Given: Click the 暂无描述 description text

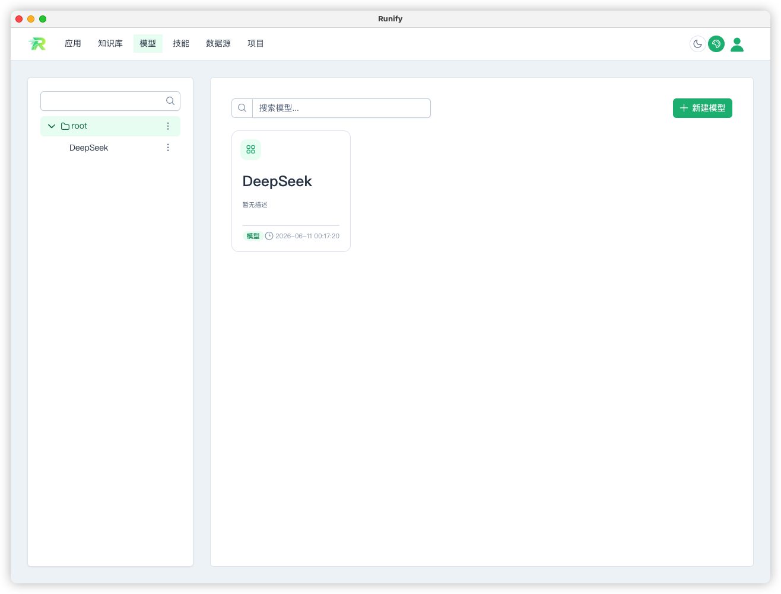Looking at the screenshot, I should pos(255,205).
